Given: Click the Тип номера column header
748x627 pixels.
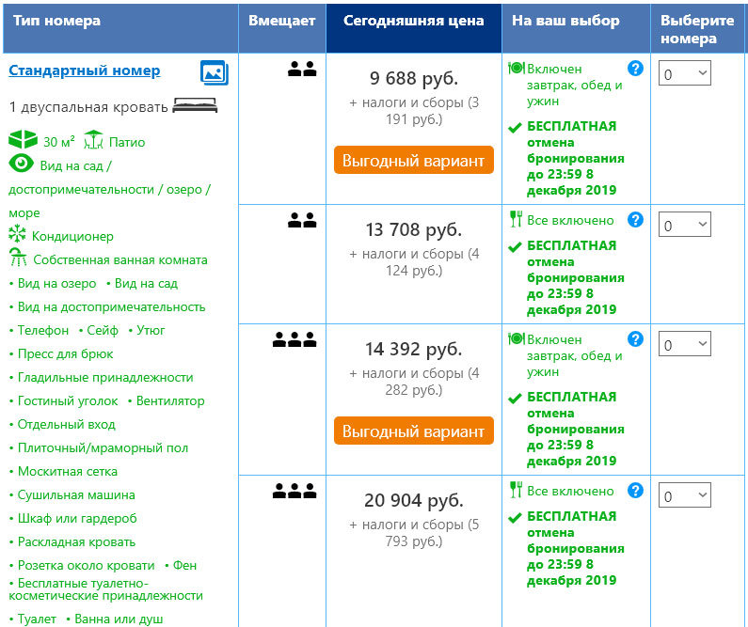Looking at the screenshot, I should pyautogui.click(x=56, y=21).
